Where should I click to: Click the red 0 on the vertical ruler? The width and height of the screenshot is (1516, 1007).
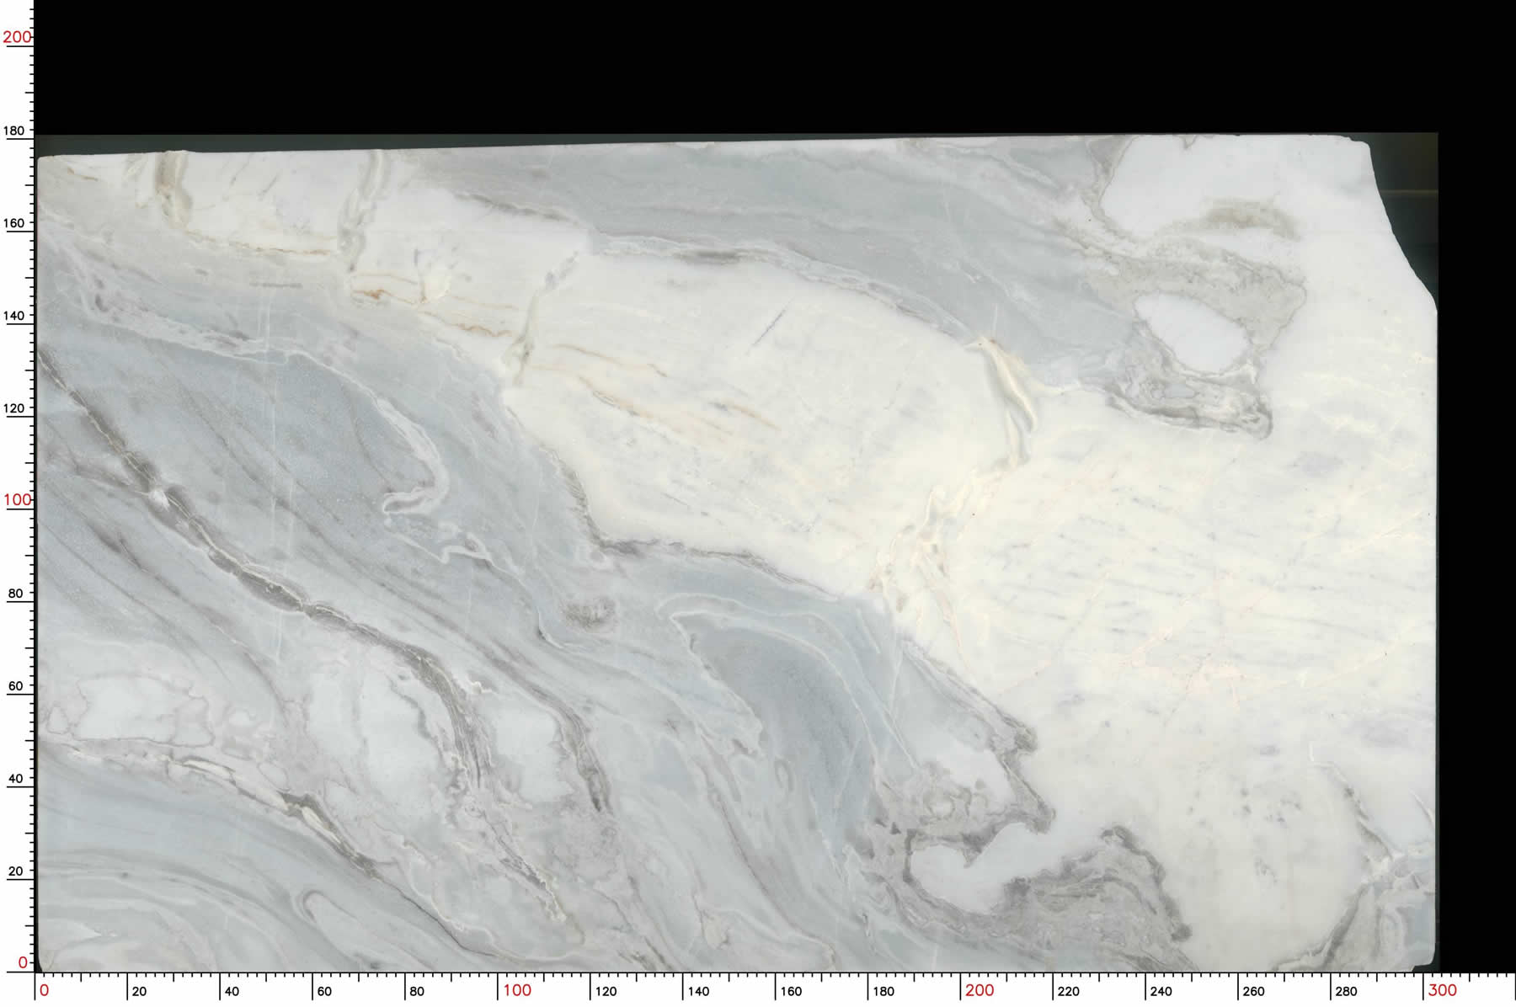click(23, 962)
